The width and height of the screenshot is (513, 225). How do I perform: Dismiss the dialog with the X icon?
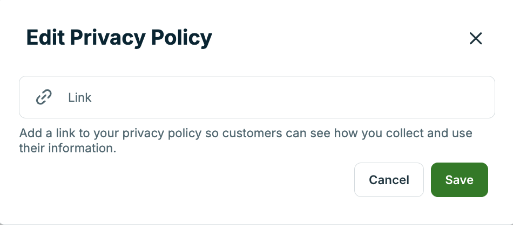(x=475, y=38)
